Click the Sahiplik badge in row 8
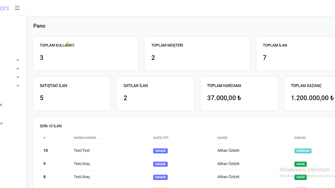 click(x=160, y=177)
